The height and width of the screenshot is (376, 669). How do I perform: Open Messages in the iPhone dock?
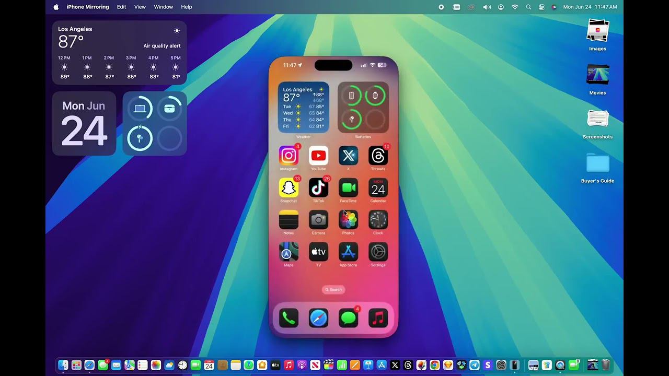348,318
